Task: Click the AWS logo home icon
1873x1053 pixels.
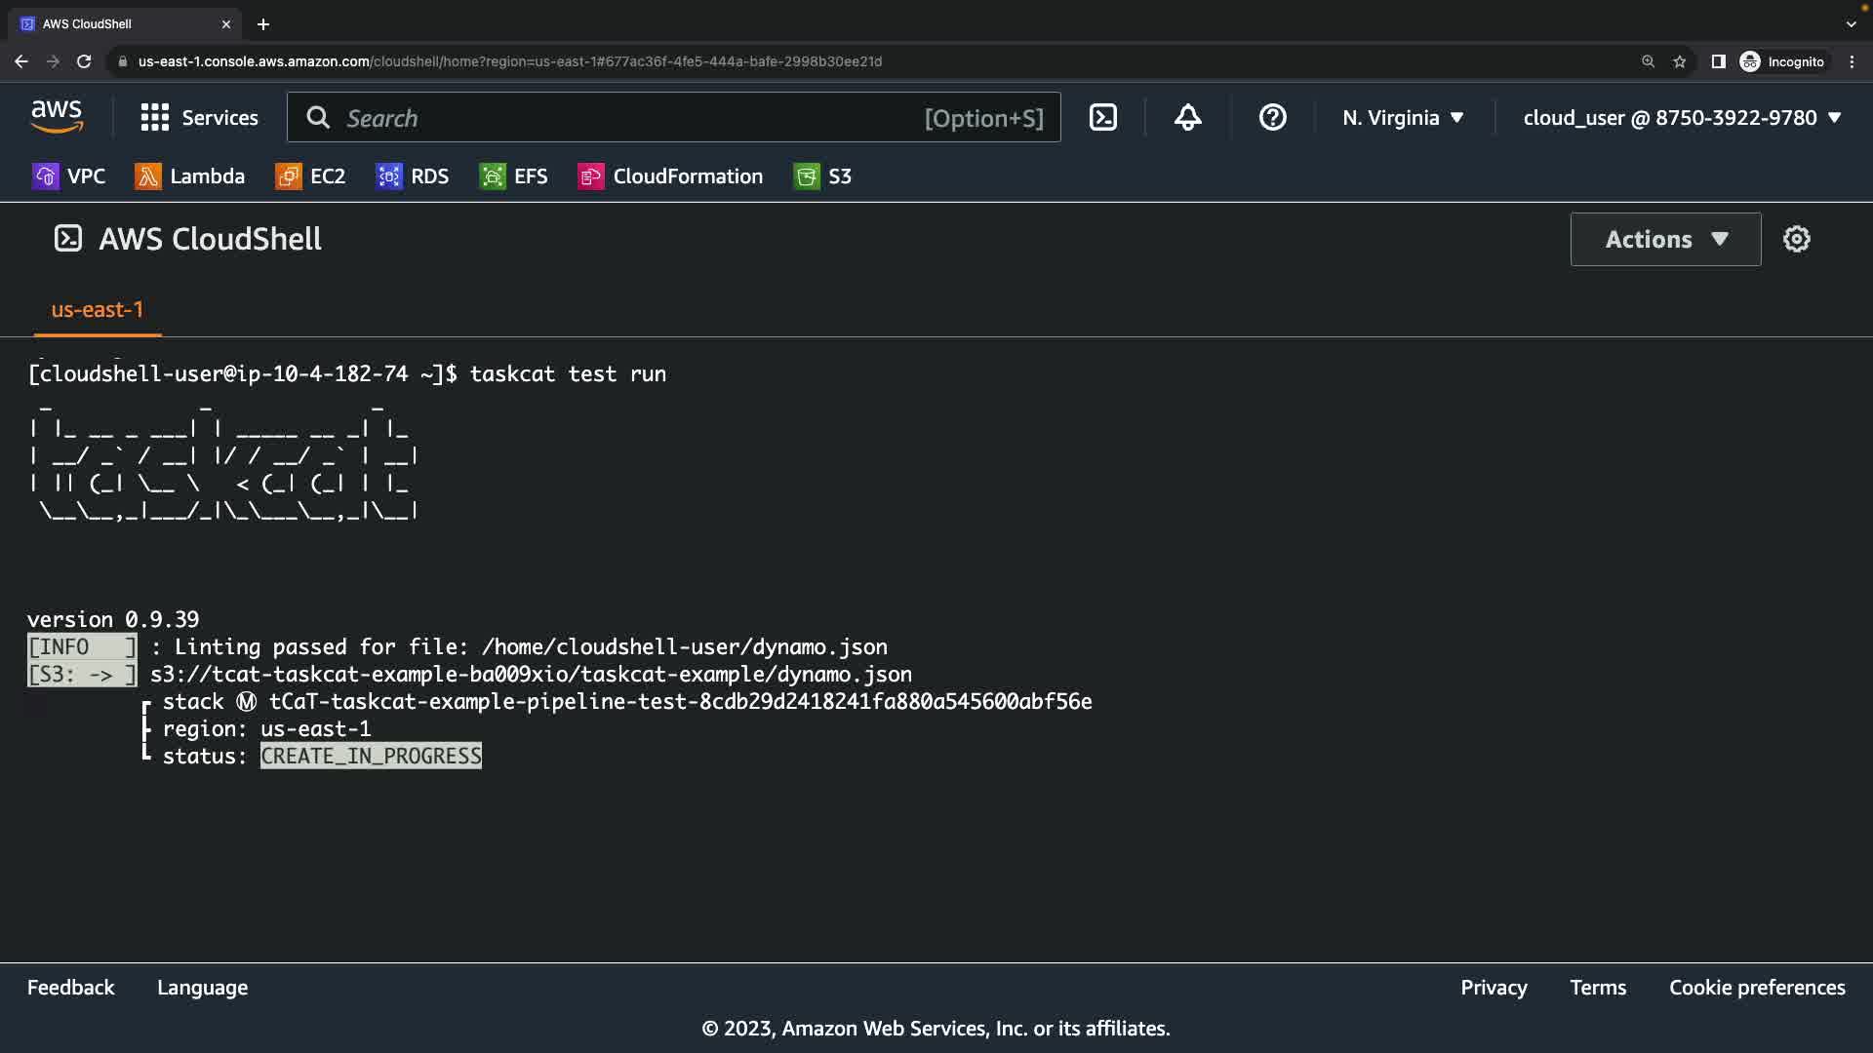Action: (x=57, y=117)
